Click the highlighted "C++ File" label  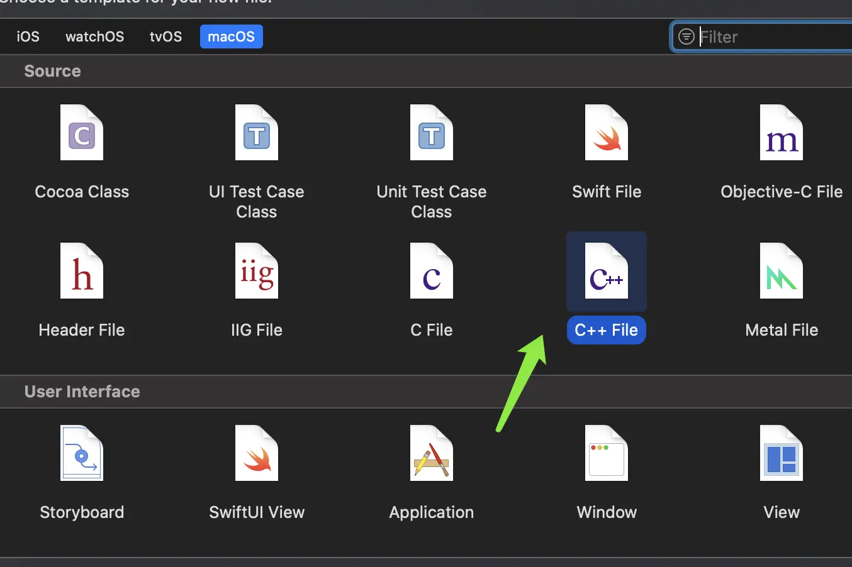click(607, 330)
